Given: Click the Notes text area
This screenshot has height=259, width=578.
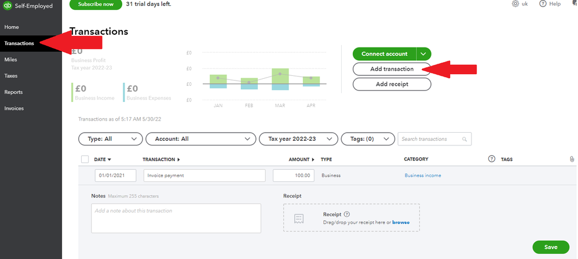Looking at the screenshot, I should (176, 218).
